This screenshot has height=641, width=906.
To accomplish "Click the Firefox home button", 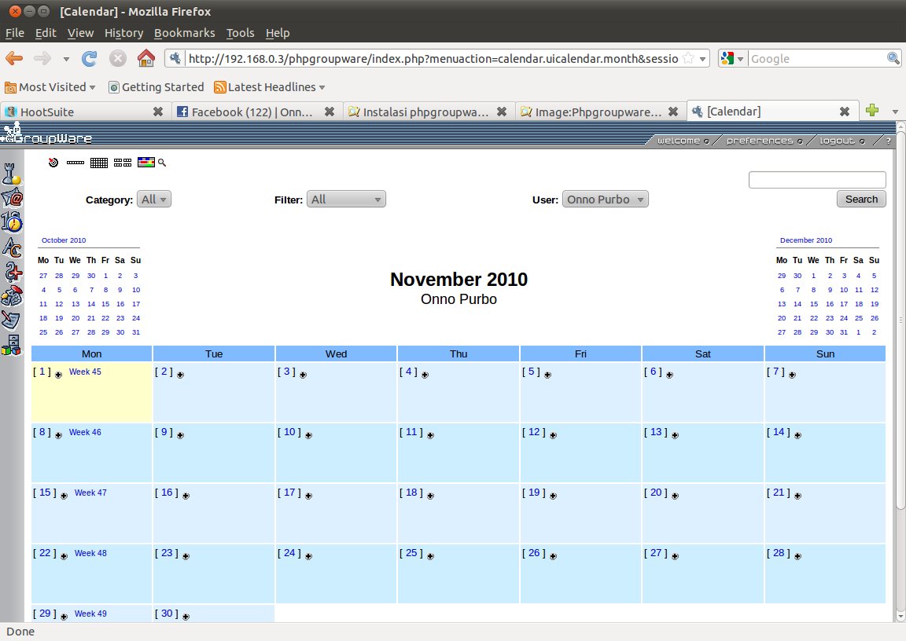I will click(145, 58).
